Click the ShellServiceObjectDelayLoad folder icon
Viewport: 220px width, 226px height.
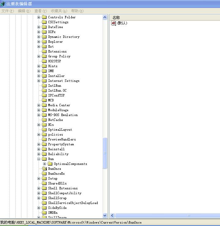pos(44,203)
